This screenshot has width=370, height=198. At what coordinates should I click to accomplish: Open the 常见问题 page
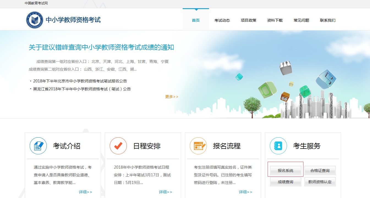pyautogui.click(x=301, y=20)
